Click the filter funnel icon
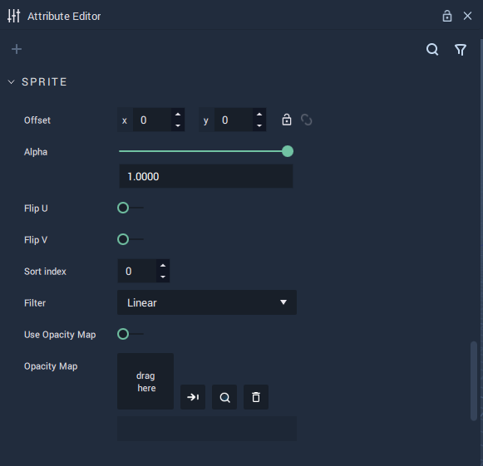Screen dimensions: 483x466 point(461,50)
